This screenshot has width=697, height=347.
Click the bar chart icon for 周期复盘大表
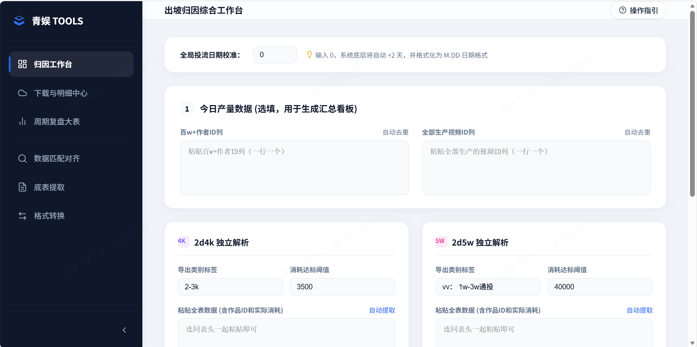coord(22,122)
